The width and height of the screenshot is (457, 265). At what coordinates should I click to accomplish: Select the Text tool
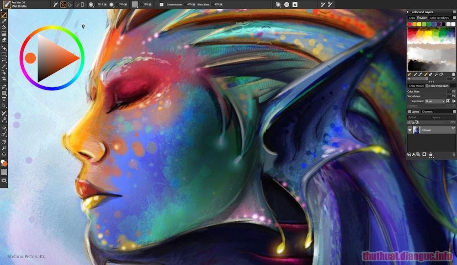4,99
